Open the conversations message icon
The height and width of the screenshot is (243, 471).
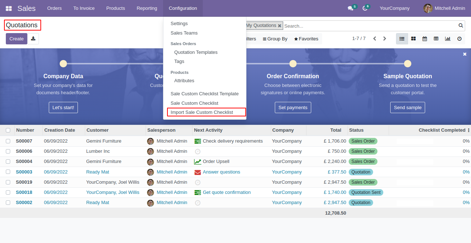pos(351,8)
